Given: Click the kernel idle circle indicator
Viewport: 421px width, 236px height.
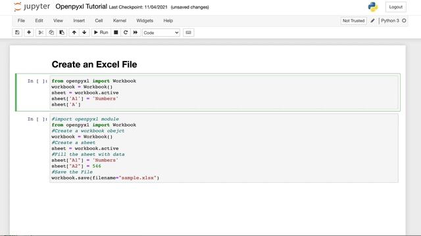Looking at the screenshot, I should (404, 20).
